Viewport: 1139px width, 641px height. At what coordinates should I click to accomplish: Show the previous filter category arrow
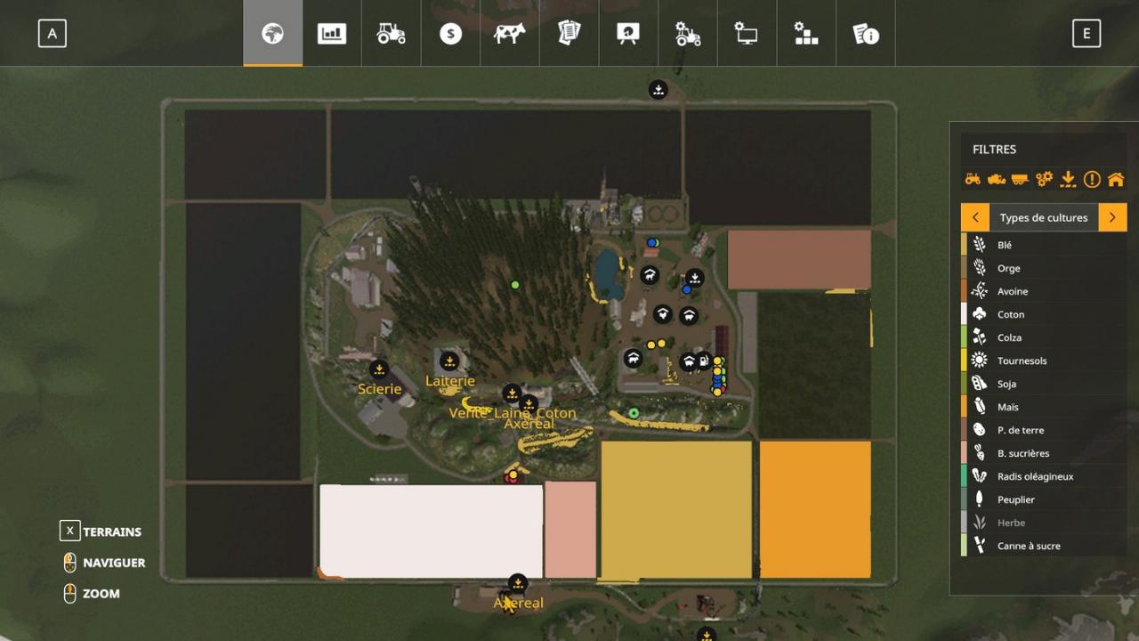(x=975, y=217)
